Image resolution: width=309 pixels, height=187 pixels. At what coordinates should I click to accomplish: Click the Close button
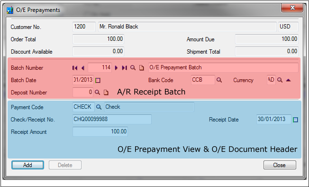280,165
